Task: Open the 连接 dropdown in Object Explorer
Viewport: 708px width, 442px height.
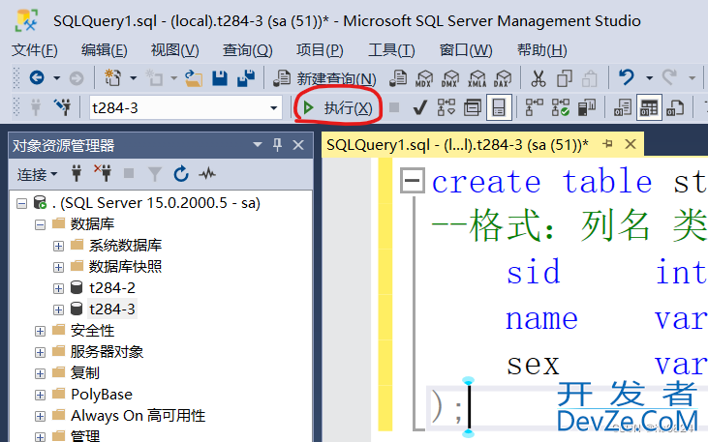Action: (37, 174)
